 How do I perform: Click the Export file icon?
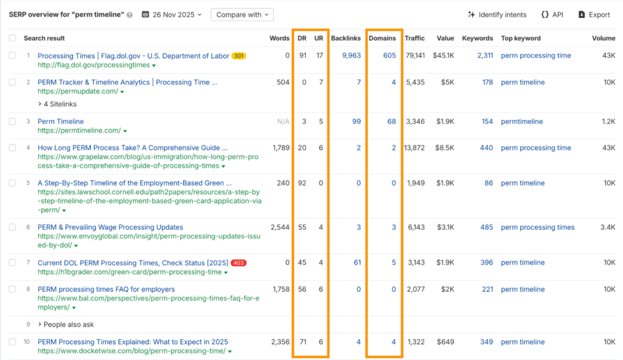pos(582,15)
